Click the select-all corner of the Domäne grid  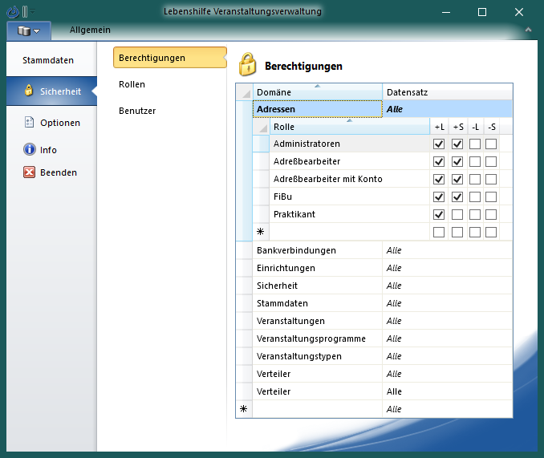tap(245, 92)
